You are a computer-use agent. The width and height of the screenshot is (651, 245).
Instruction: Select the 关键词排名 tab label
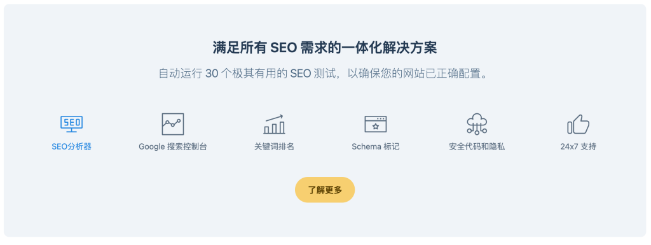pyautogui.click(x=275, y=146)
